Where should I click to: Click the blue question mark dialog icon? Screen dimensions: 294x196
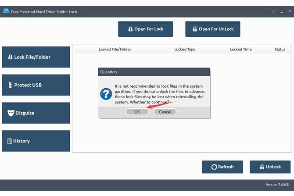tap(106, 94)
